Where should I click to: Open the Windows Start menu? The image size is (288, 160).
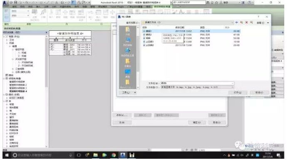[7, 155]
